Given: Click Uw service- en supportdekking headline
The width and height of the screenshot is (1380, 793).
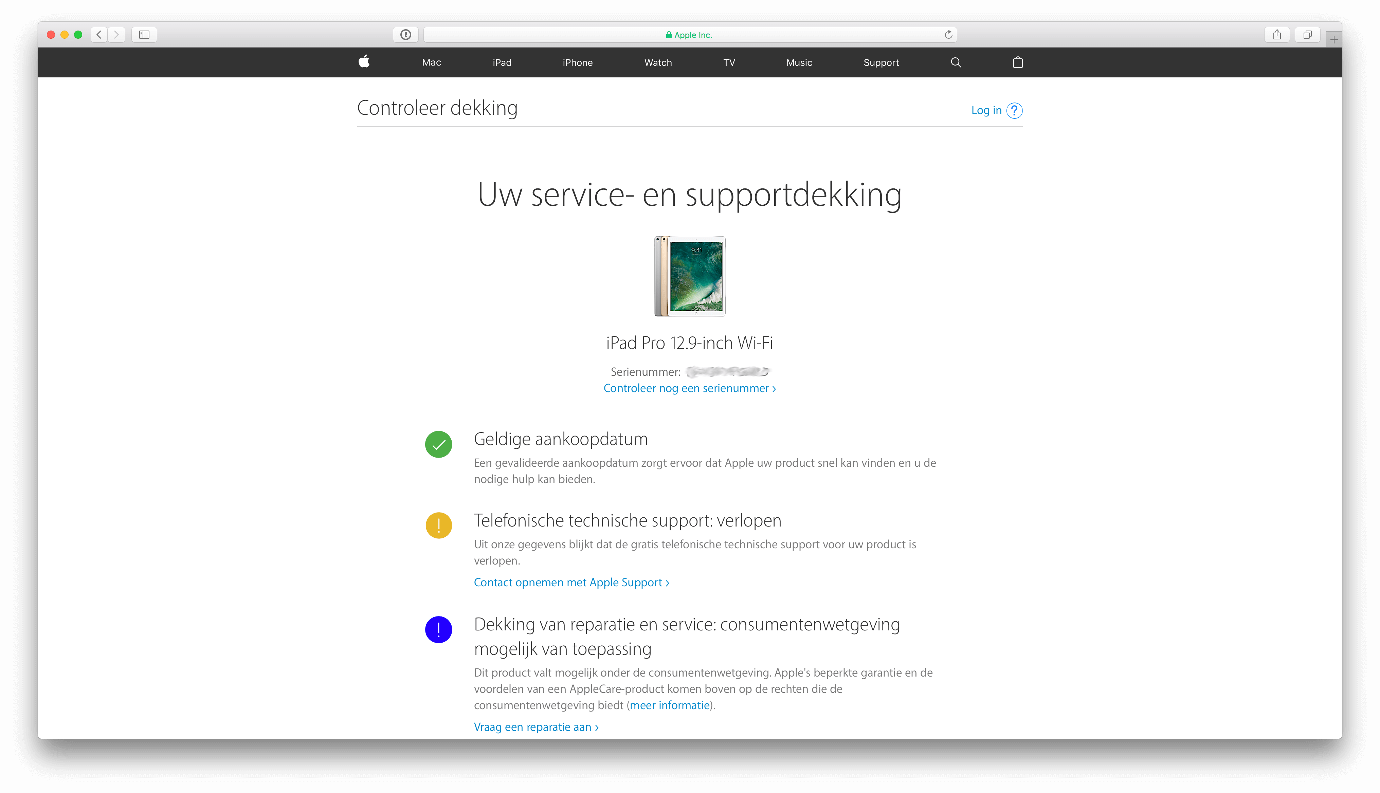Looking at the screenshot, I should [x=689, y=196].
